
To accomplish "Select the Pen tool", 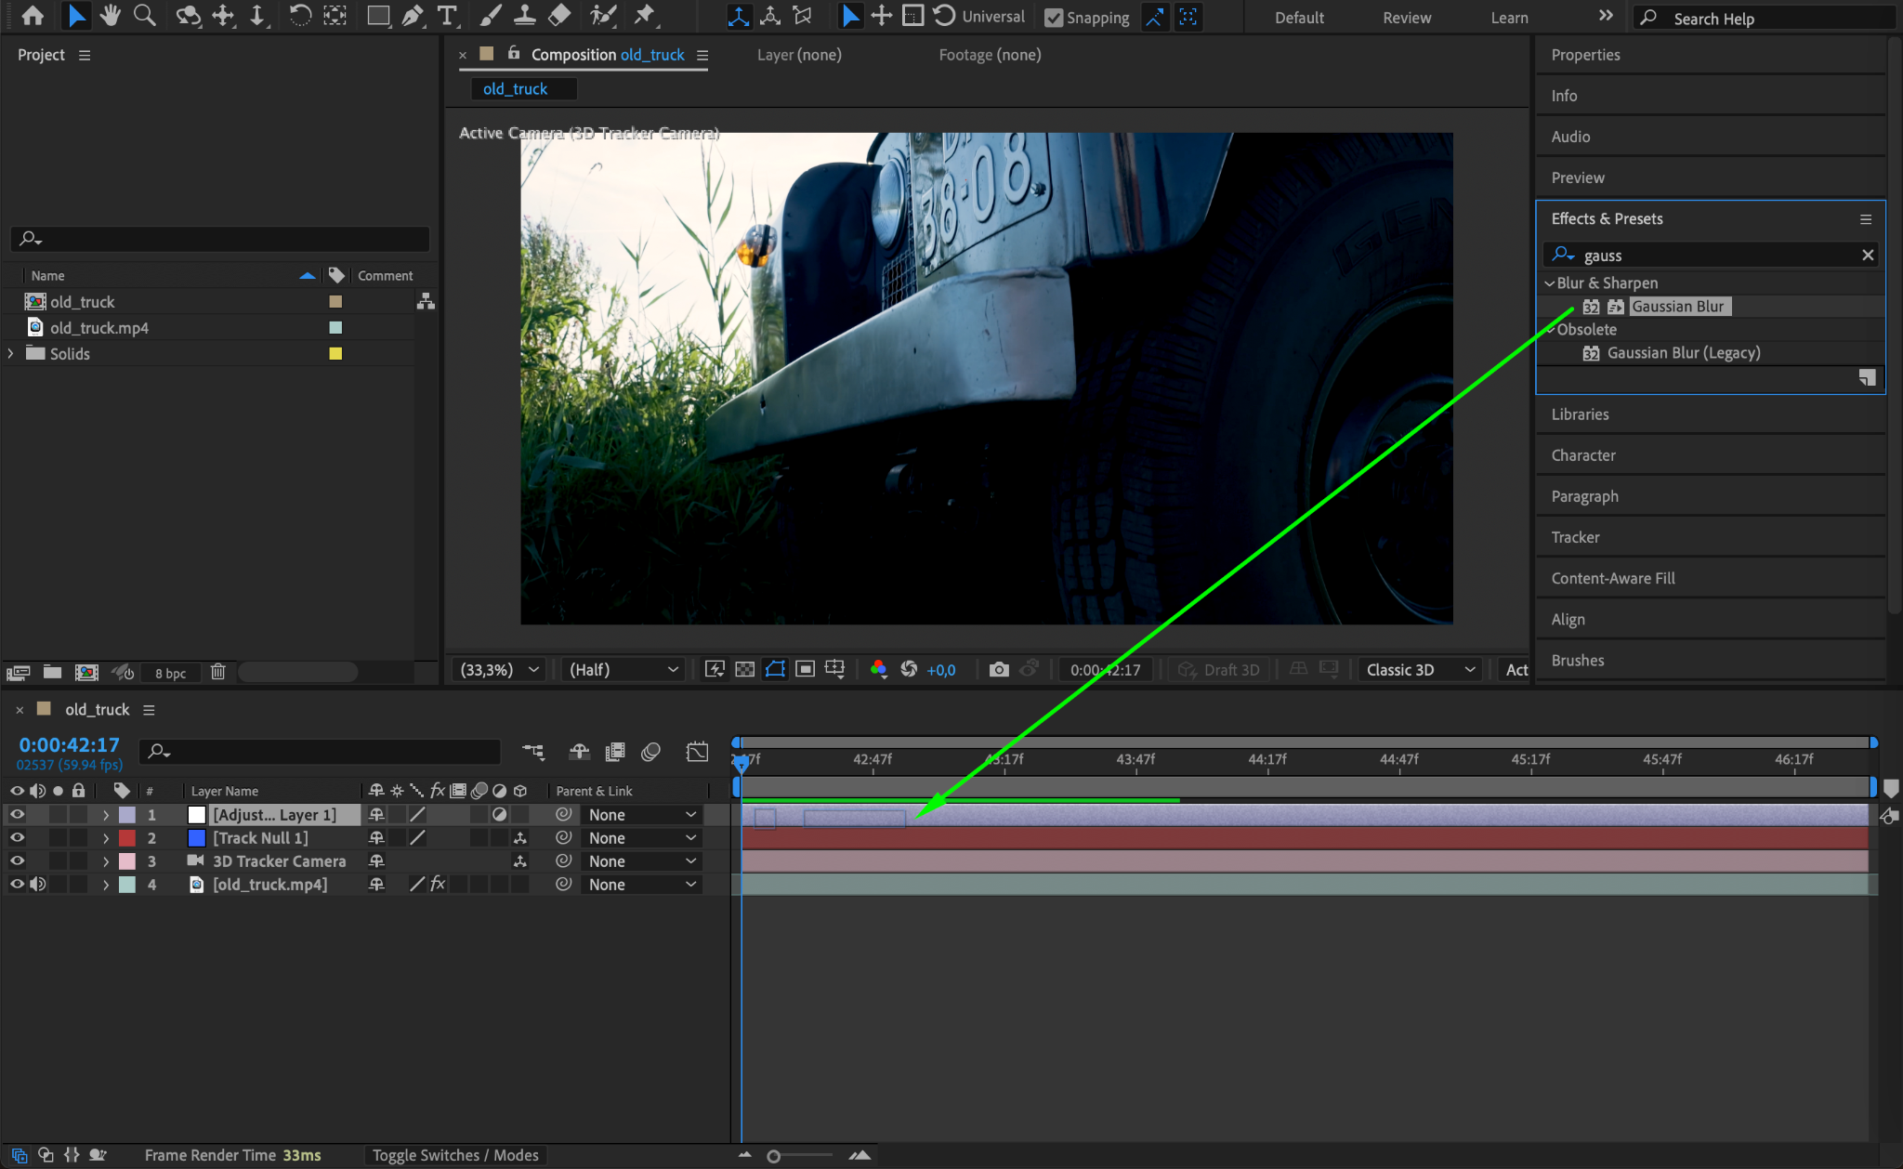I will (x=413, y=16).
